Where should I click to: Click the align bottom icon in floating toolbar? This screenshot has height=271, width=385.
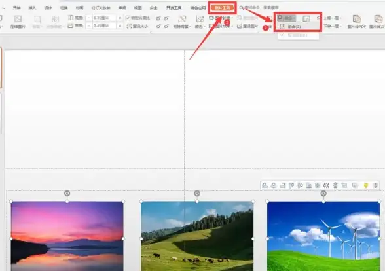pyautogui.click(x=309, y=185)
